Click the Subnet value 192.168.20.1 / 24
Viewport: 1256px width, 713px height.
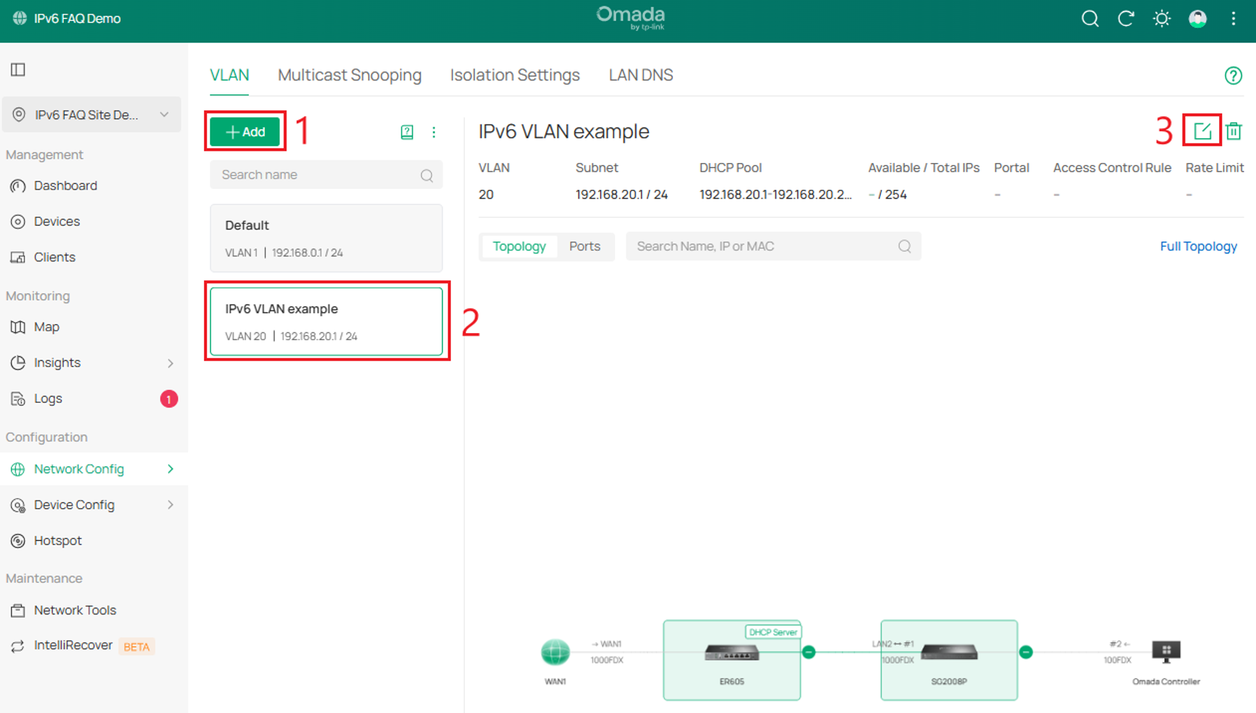pyautogui.click(x=622, y=195)
